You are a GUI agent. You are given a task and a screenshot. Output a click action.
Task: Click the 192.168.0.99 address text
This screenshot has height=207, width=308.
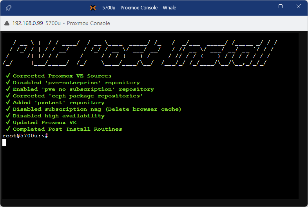pyautogui.click(x=28, y=23)
